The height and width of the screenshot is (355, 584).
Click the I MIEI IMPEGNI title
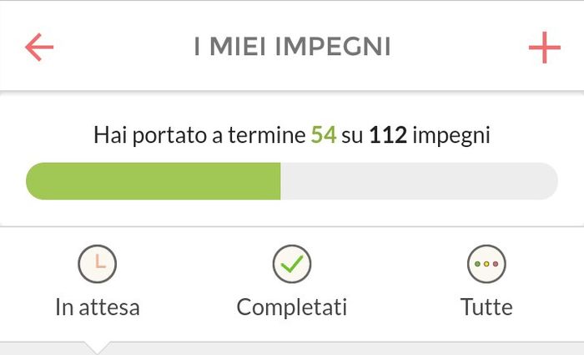click(x=292, y=48)
